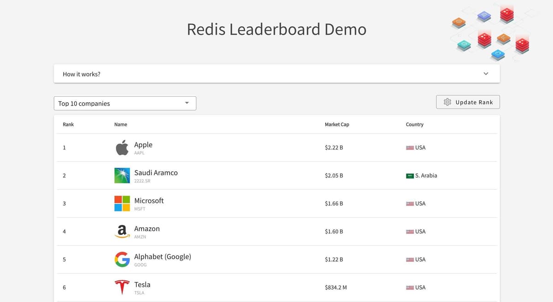Expand the How it works panel
This screenshot has height=302, width=553.
pyautogui.click(x=276, y=74)
